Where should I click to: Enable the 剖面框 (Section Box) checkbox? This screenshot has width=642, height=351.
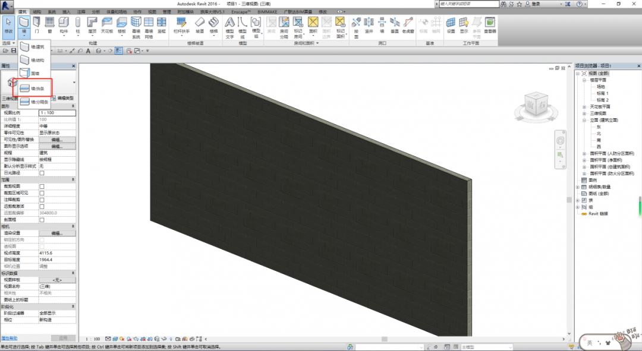tap(42, 220)
